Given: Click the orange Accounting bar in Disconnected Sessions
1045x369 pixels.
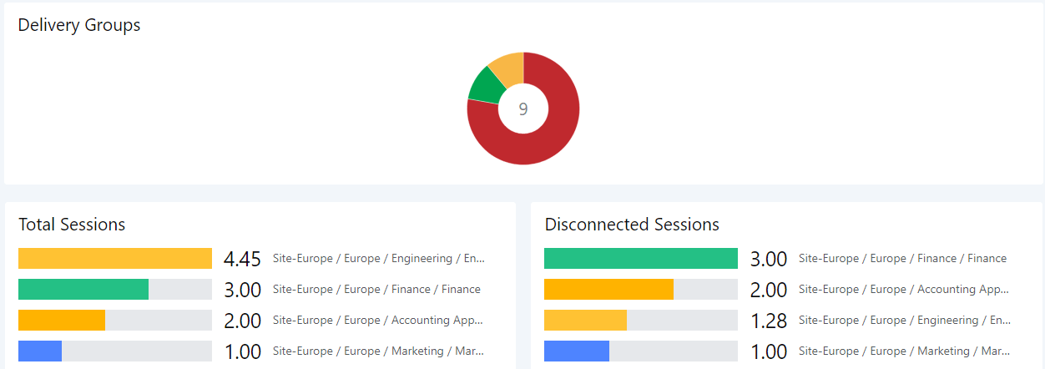Looking at the screenshot, I should click(608, 290).
